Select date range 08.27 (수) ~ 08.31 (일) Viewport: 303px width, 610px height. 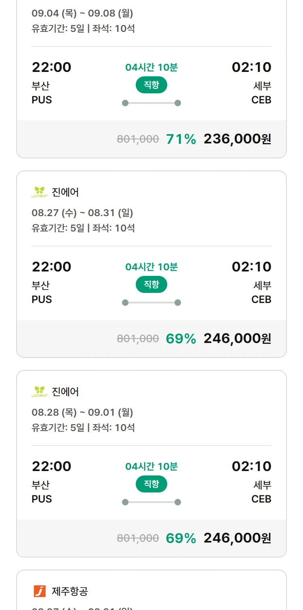point(82,212)
